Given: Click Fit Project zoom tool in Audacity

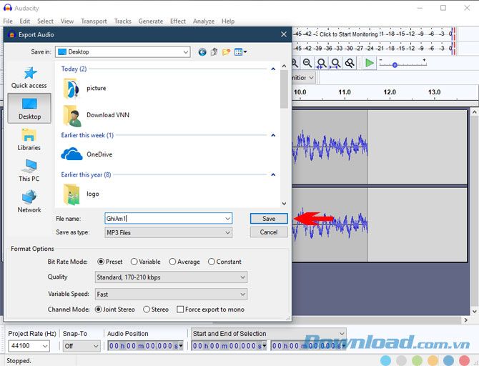Looking at the screenshot, I should tap(336, 63).
